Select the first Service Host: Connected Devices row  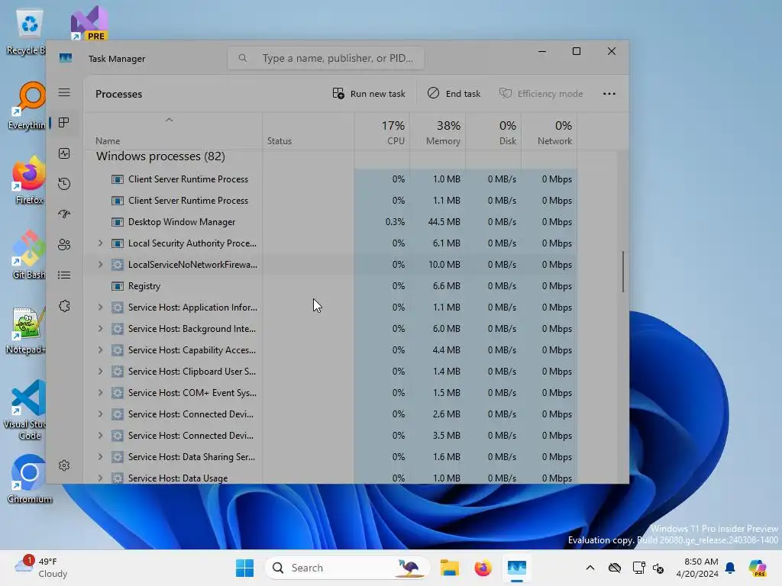(331, 414)
